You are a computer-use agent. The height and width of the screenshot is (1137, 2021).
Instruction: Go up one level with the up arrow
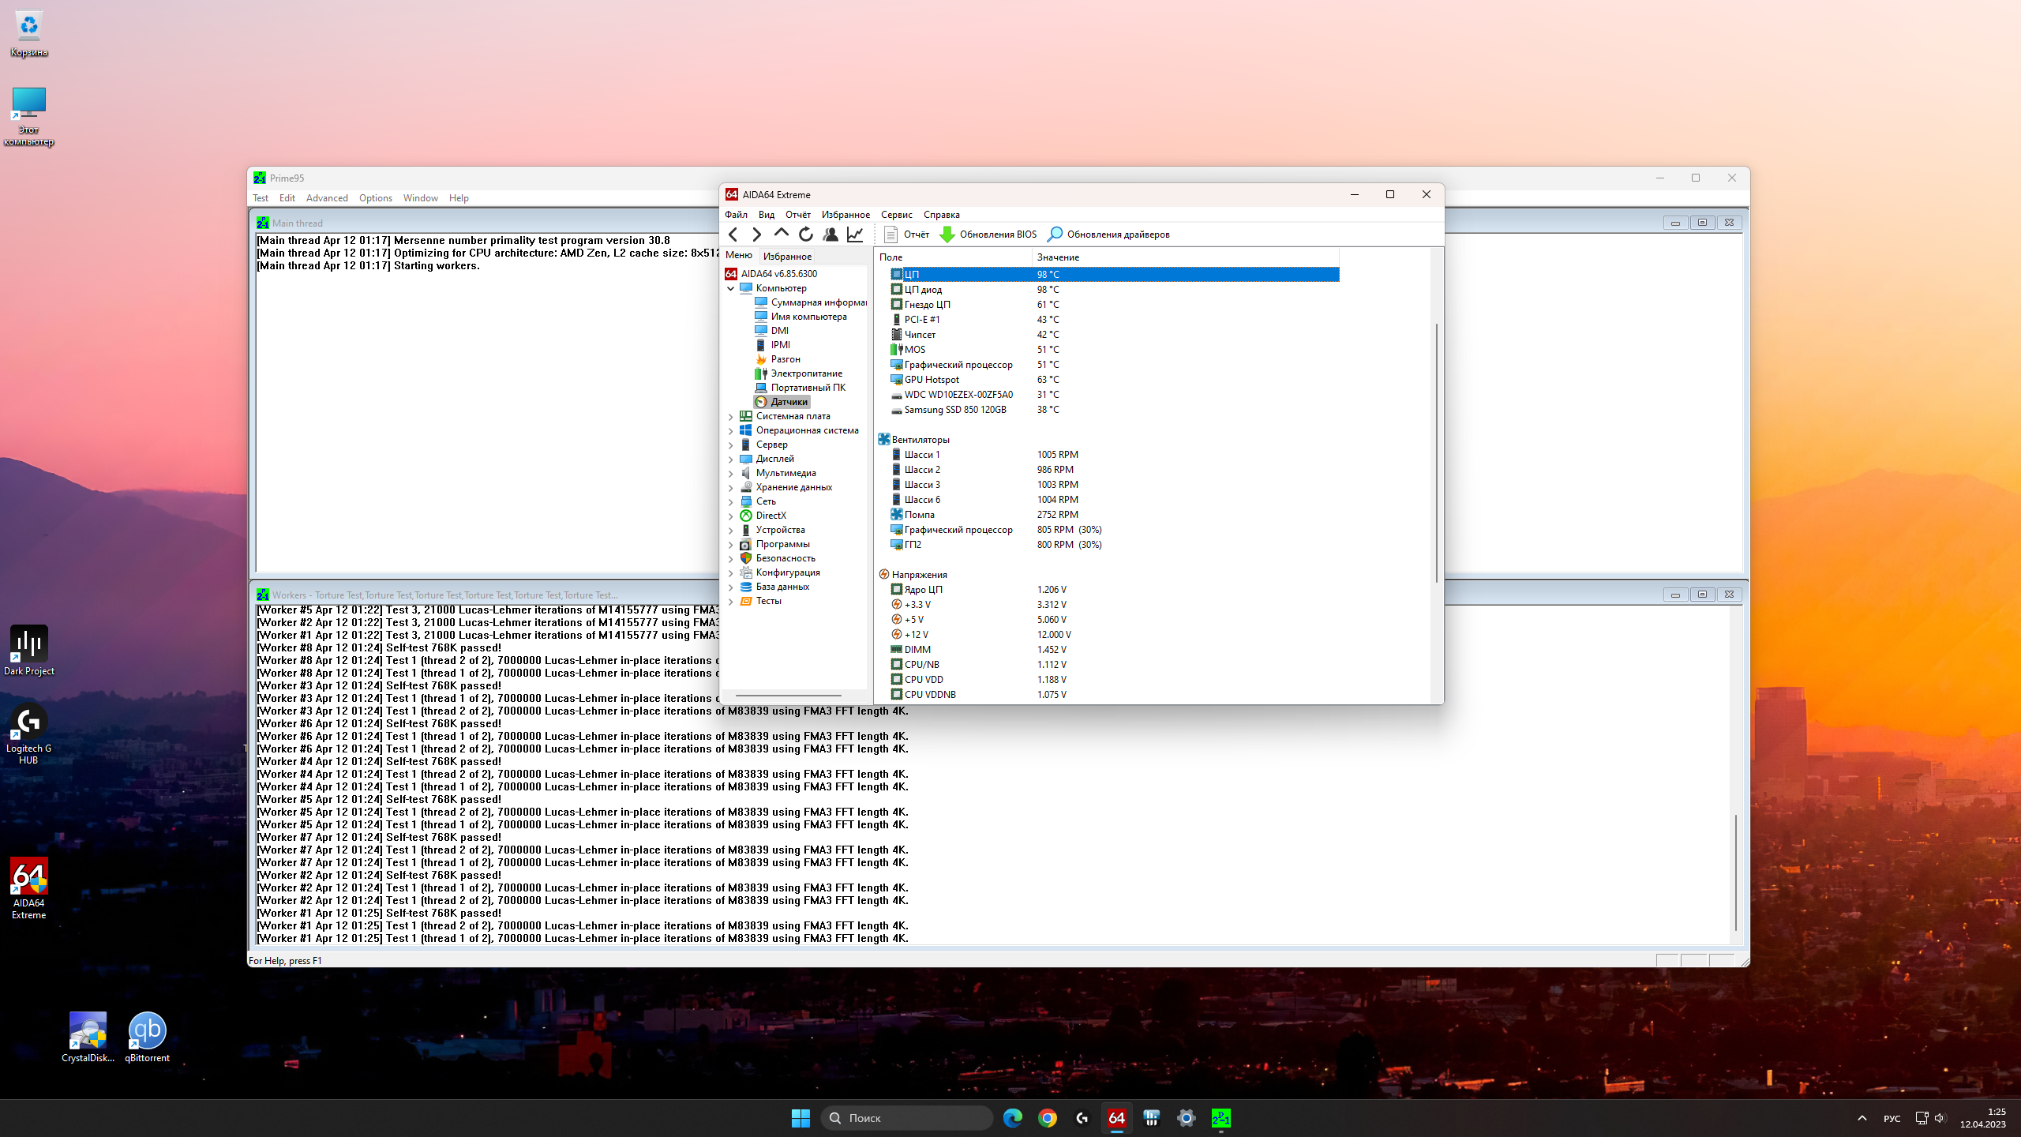[x=781, y=234]
